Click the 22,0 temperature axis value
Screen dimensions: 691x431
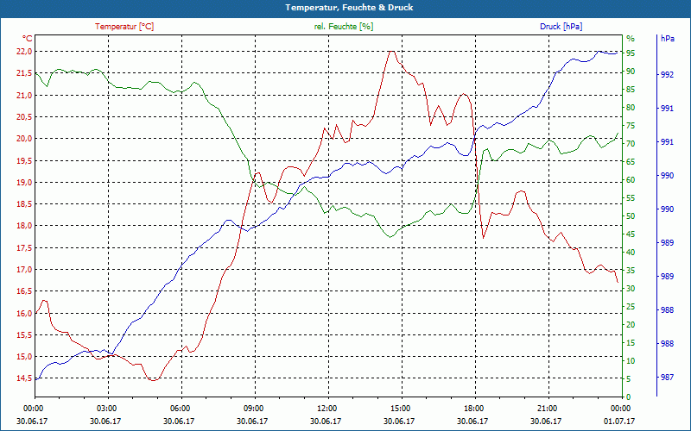(24, 52)
